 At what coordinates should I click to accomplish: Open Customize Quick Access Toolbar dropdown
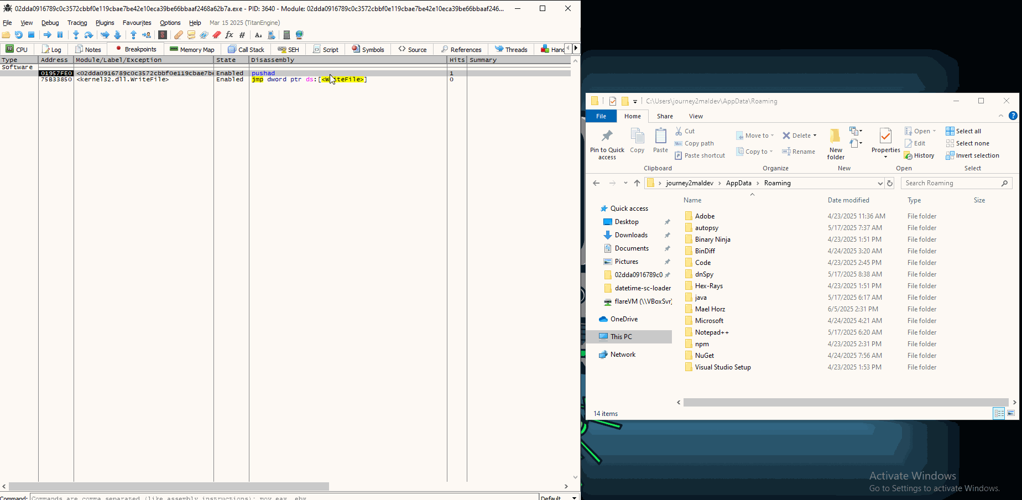(x=635, y=101)
